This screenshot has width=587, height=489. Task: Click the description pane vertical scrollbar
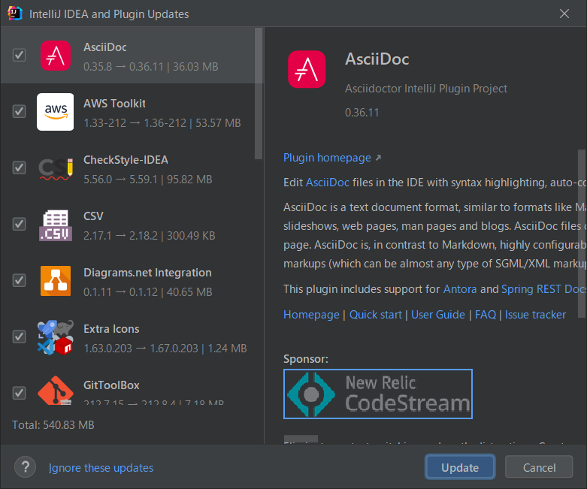coord(582,234)
